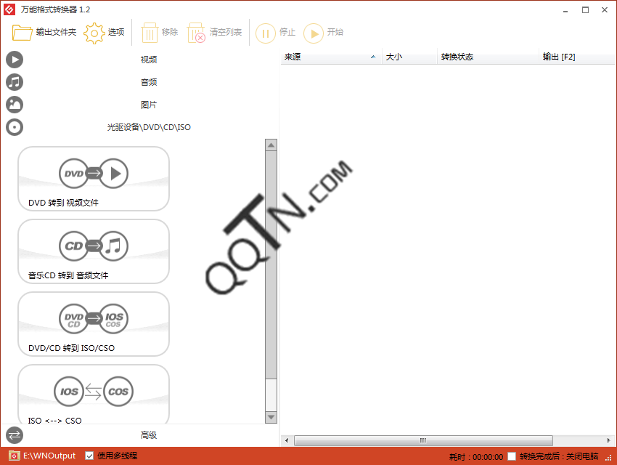Disable the use multi-threading checkbox
617x465 pixels.
(x=89, y=456)
